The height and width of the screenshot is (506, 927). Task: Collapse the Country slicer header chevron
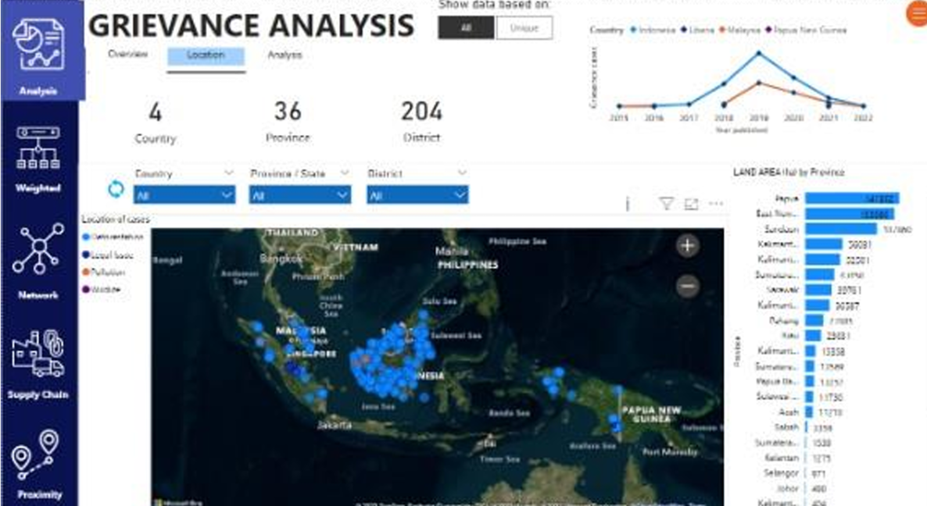229,173
